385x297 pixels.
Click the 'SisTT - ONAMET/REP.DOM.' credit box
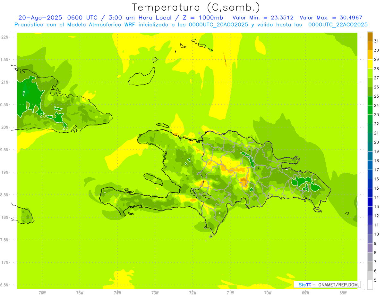[x=327, y=285]
